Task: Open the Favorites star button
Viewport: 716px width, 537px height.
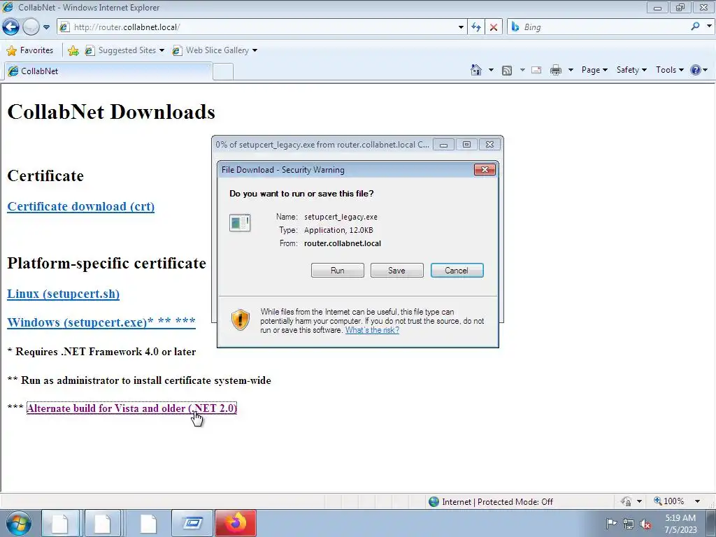Action: coord(30,50)
